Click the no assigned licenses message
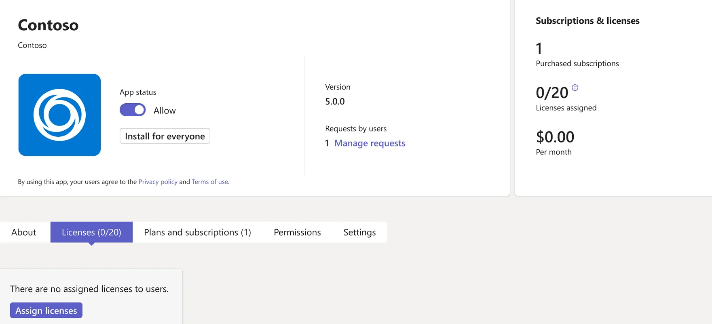 [89, 289]
